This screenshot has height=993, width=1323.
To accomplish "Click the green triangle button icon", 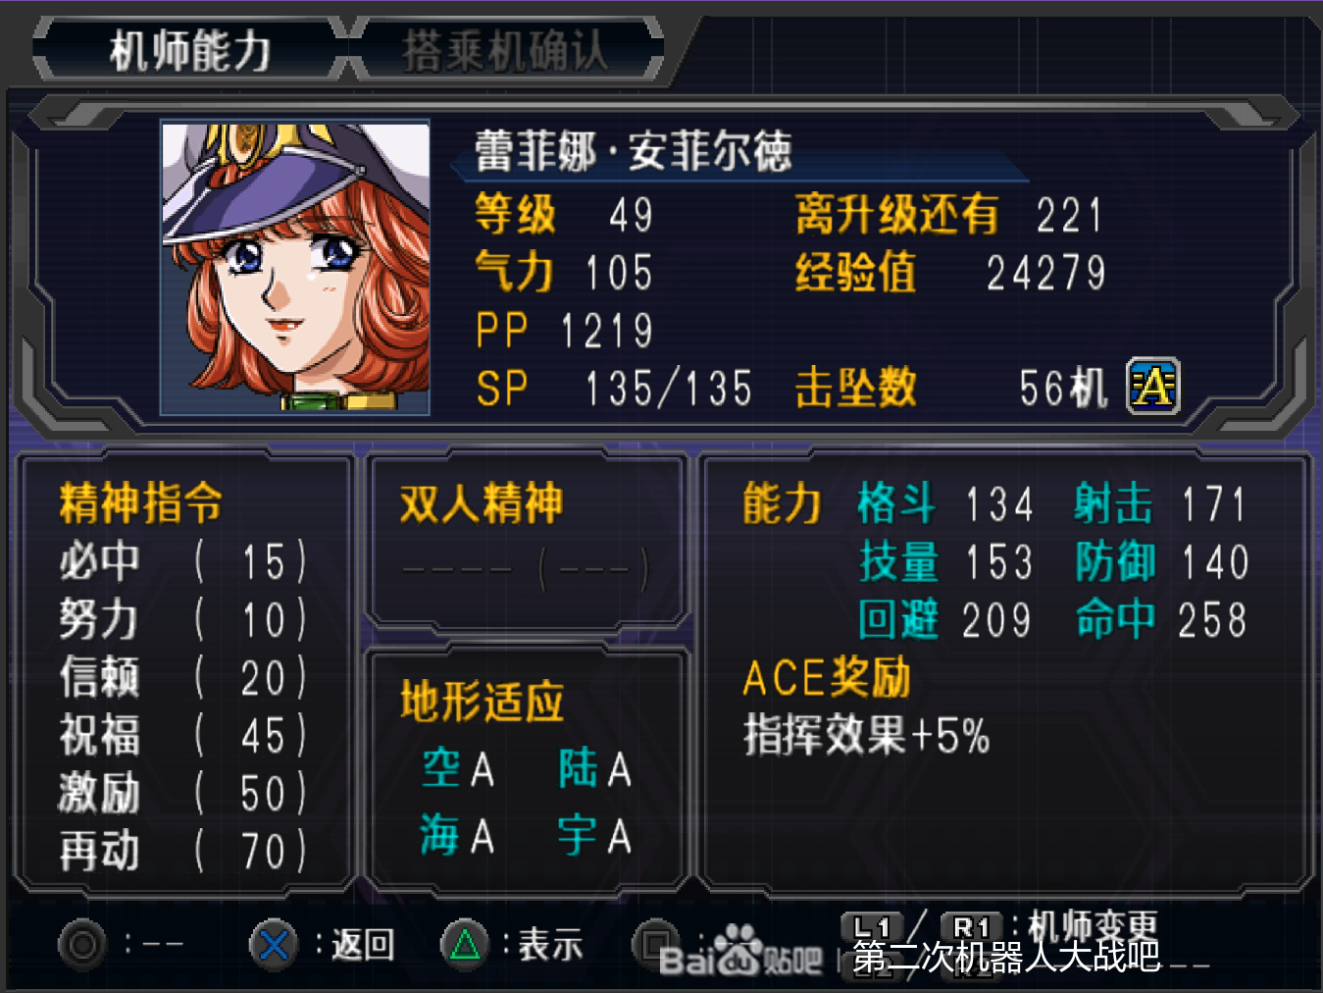I will (465, 944).
